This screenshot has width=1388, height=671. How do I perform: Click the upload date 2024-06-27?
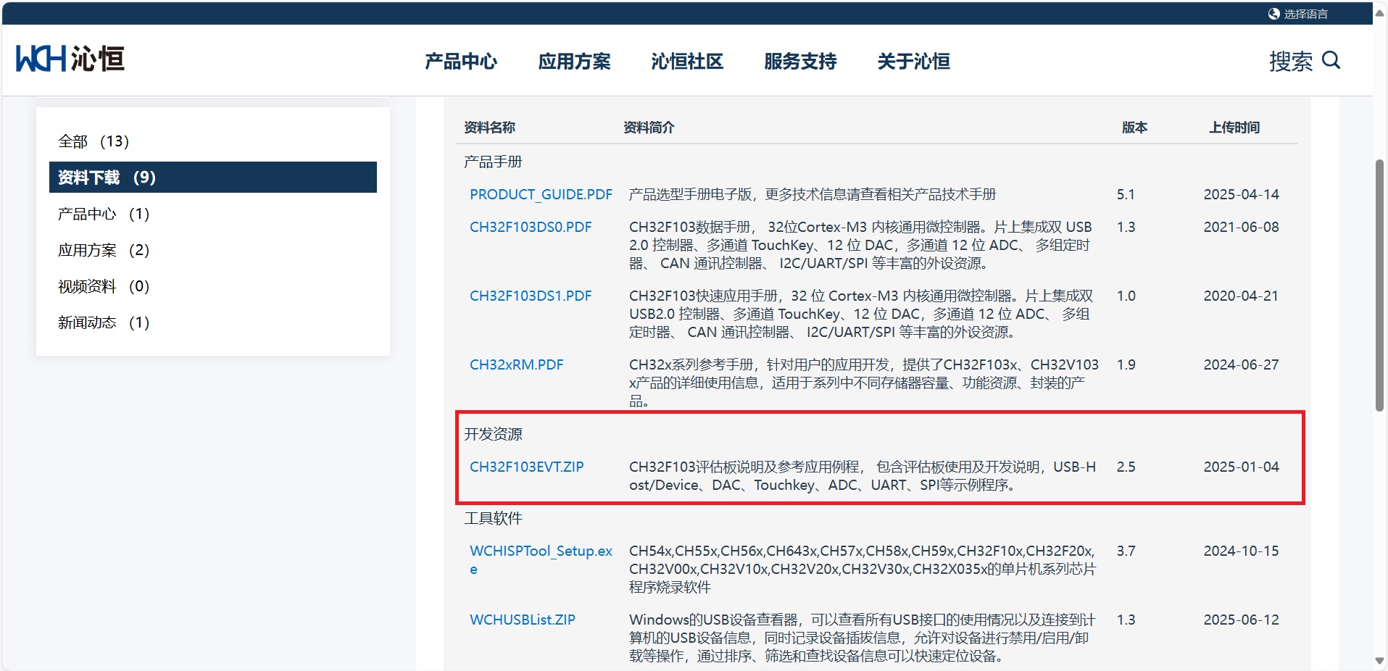click(1241, 364)
